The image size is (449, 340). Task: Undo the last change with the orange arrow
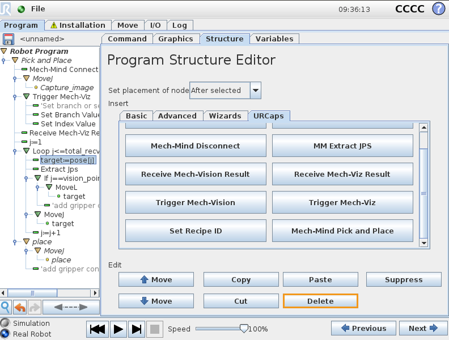(20, 307)
